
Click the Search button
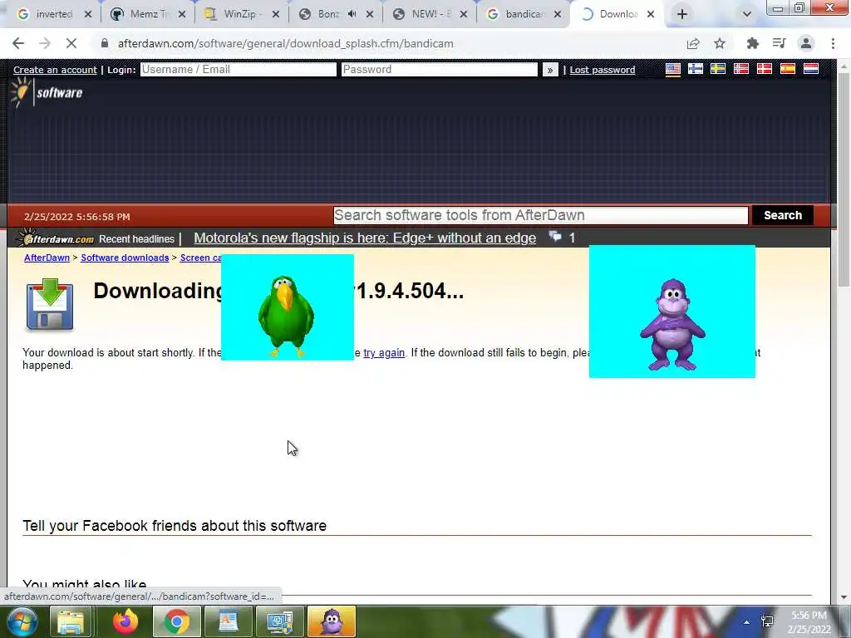pyautogui.click(x=783, y=215)
